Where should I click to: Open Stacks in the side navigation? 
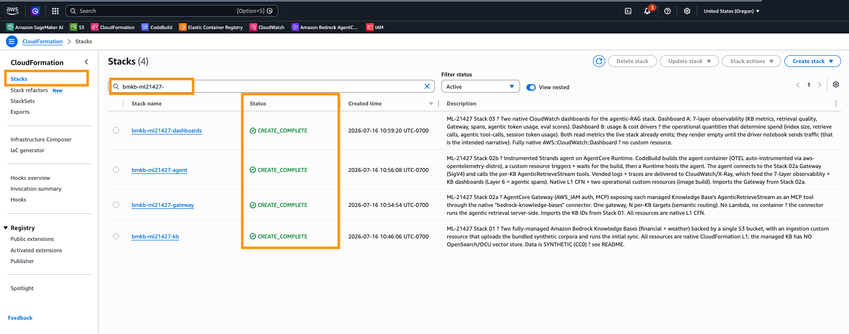[x=19, y=79]
